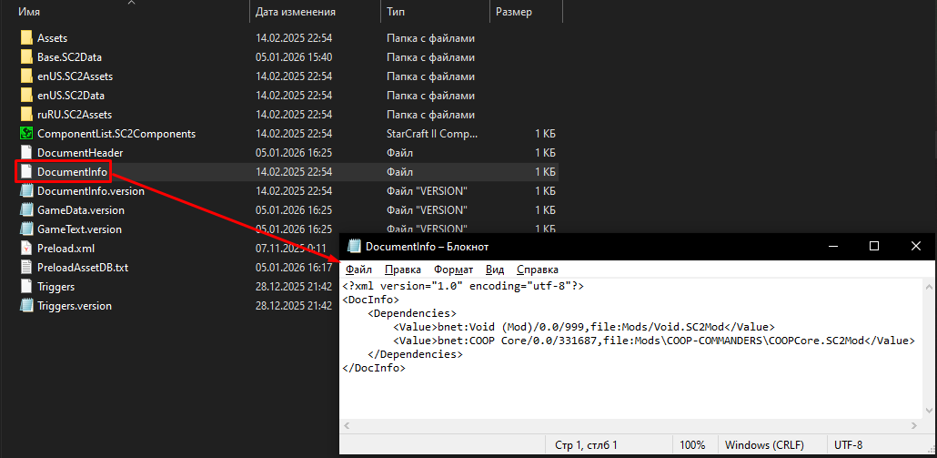This screenshot has height=458, width=937.
Task: Select the Triggers file icon
Action: pos(25,287)
